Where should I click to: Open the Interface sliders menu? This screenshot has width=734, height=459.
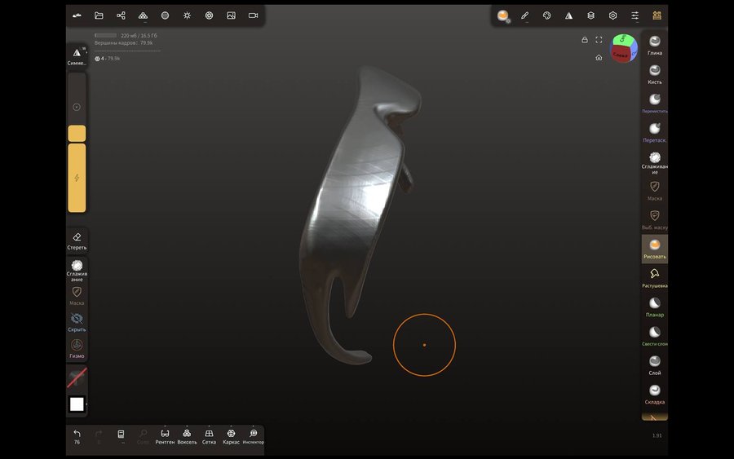(x=635, y=15)
